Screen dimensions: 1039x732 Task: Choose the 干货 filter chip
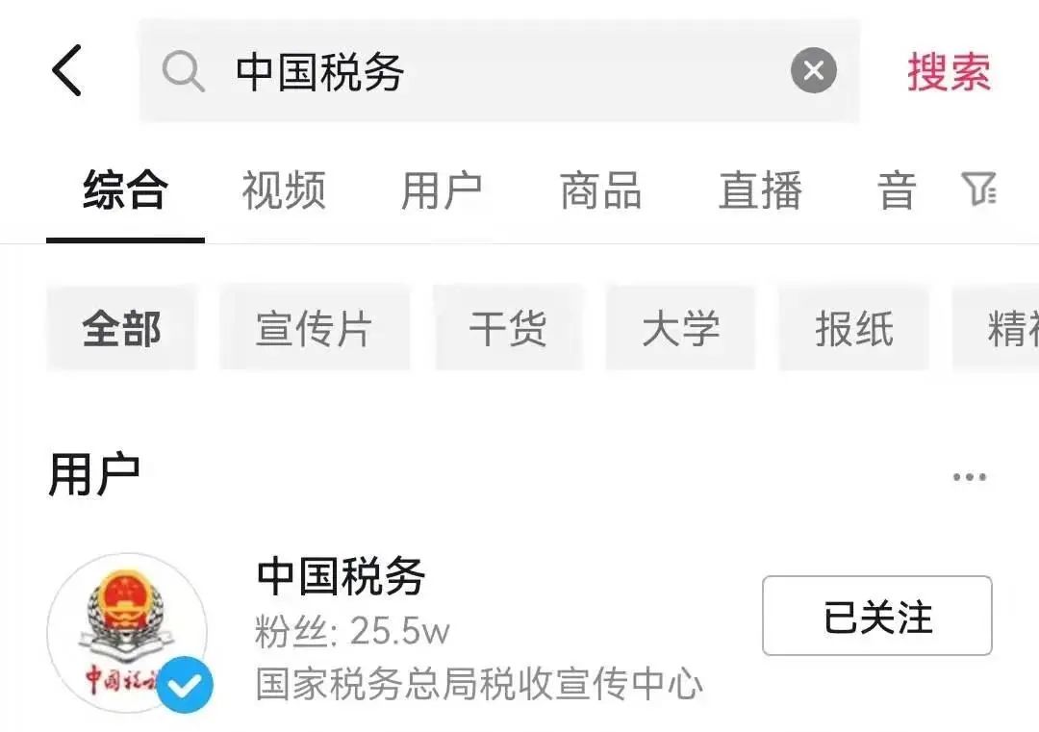tap(508, 328)
